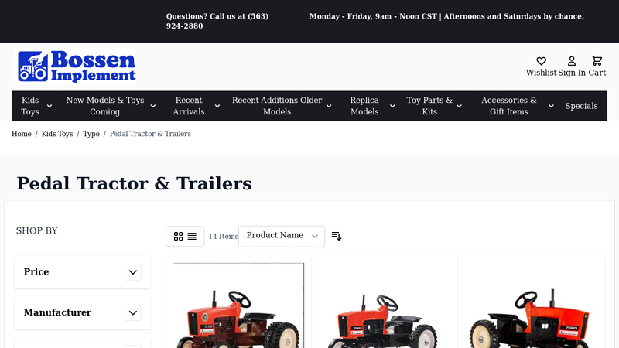619x348 pixels.
Task: Open Accessories & Gift Items menu
Action: (x=509, y=106)
